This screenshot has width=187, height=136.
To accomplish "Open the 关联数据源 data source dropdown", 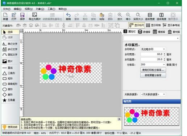I will 153,94.
